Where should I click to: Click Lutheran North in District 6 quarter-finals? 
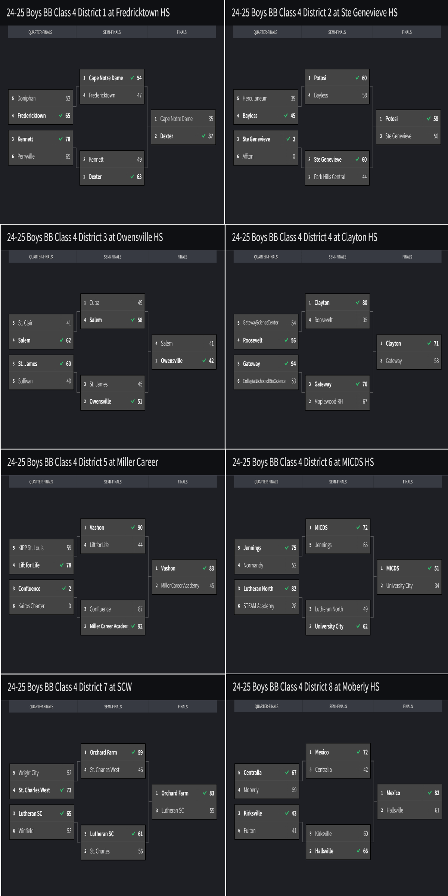(x=258, y=589)
